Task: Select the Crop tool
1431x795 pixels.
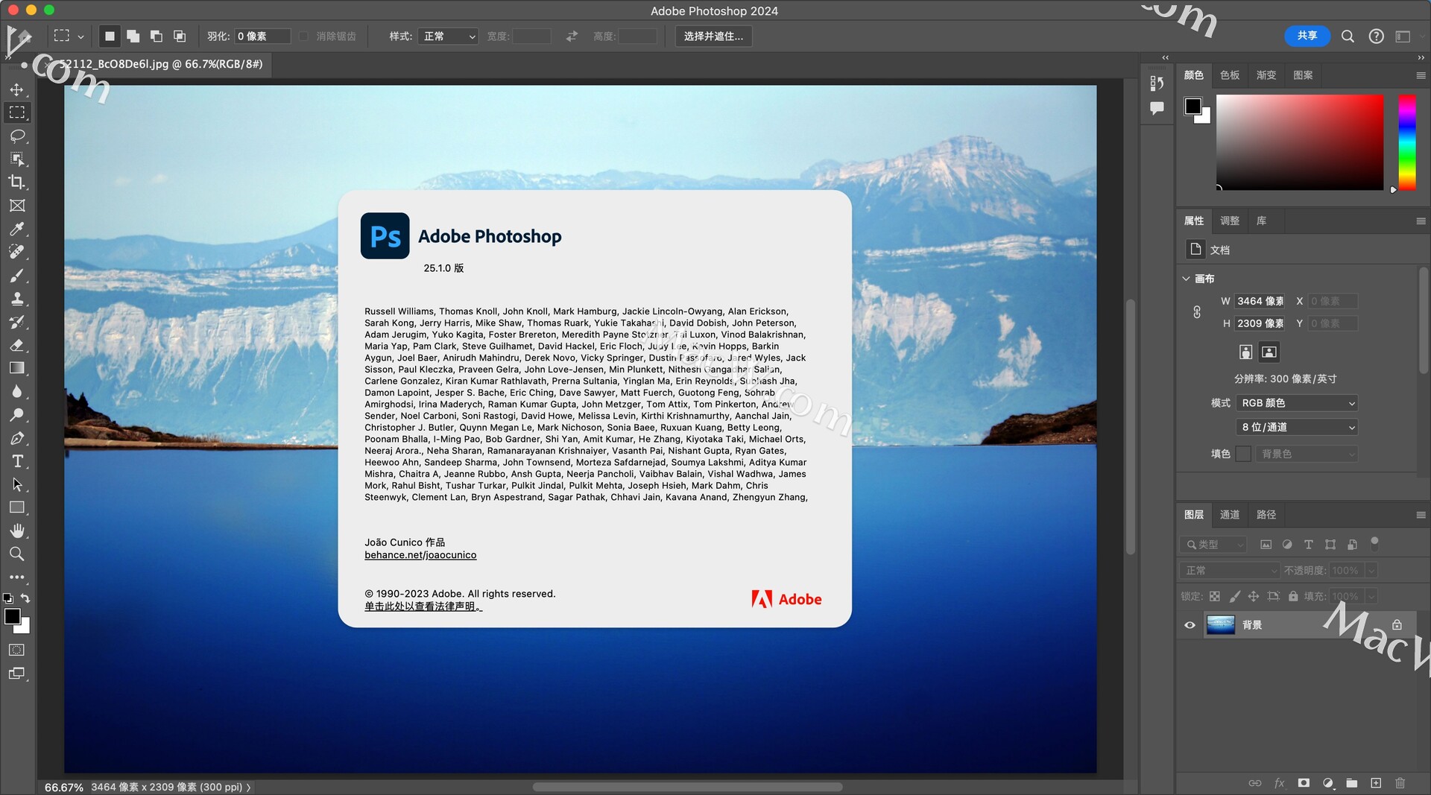Action: pyautogui.click(x=17, y=183)
